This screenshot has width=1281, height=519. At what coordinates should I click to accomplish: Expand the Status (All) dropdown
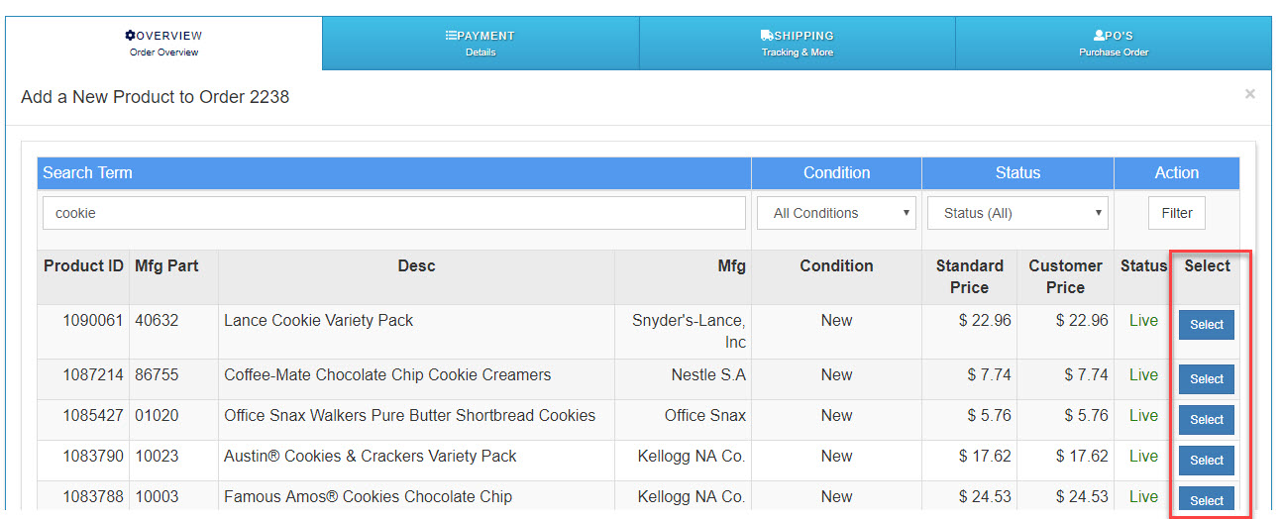point(1017,213)
